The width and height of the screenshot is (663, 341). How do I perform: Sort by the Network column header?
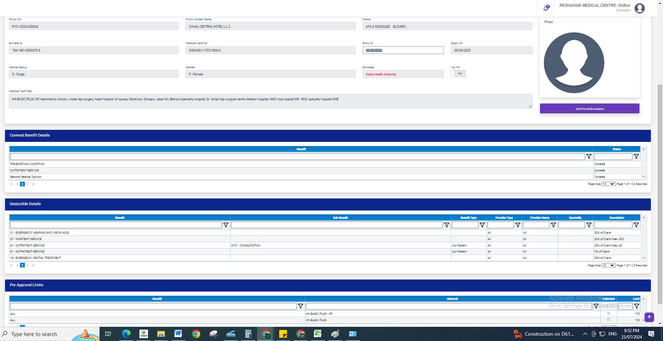coord(452,299)
